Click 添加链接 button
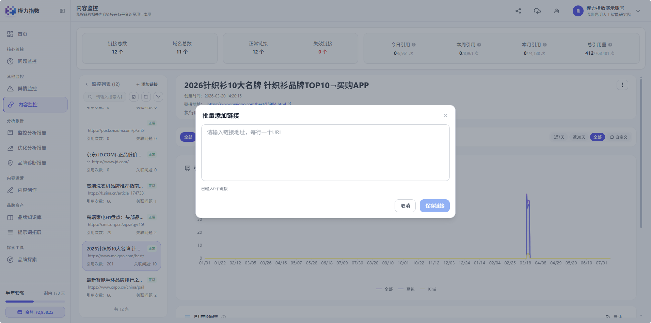This screenshot has height=323, width=651. (147, 84)
